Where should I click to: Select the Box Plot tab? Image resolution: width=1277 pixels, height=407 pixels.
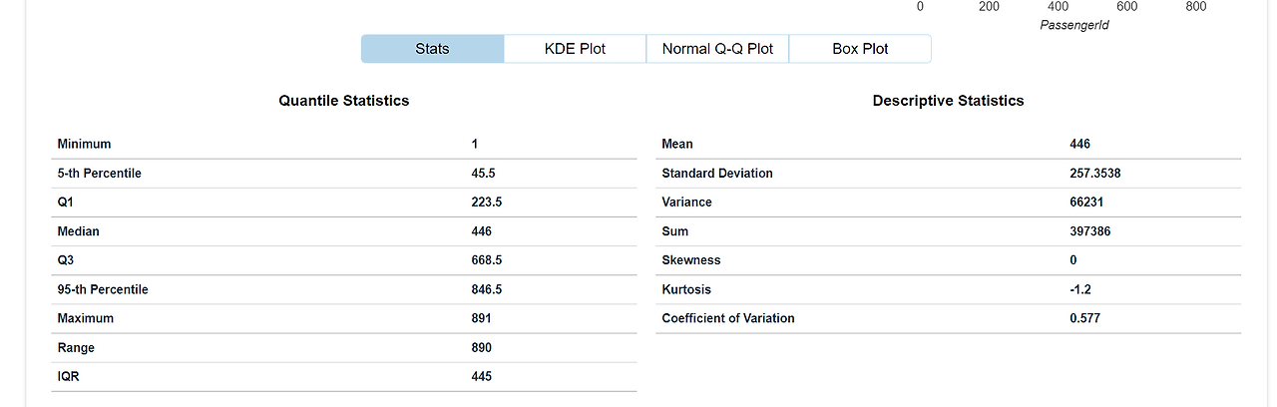click(x=860, y=49)
